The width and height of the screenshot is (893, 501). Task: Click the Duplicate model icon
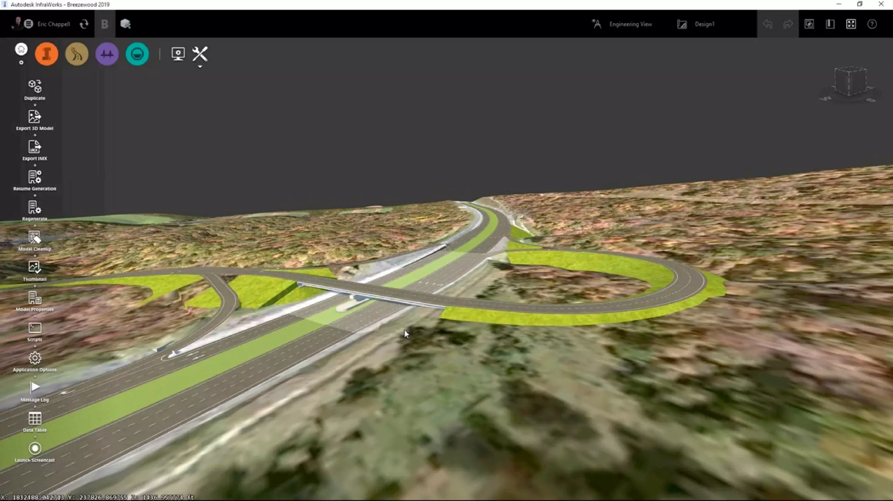pos(35,86)
